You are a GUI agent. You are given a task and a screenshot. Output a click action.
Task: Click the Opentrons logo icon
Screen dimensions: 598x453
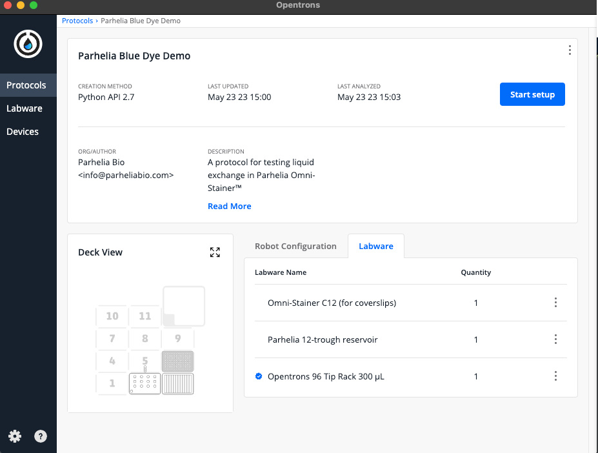[x=28, y=45]
